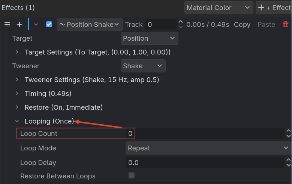The image size is (292, 184).
Task: Open the Tweener Shake dropdown
Action: (143, 66)
